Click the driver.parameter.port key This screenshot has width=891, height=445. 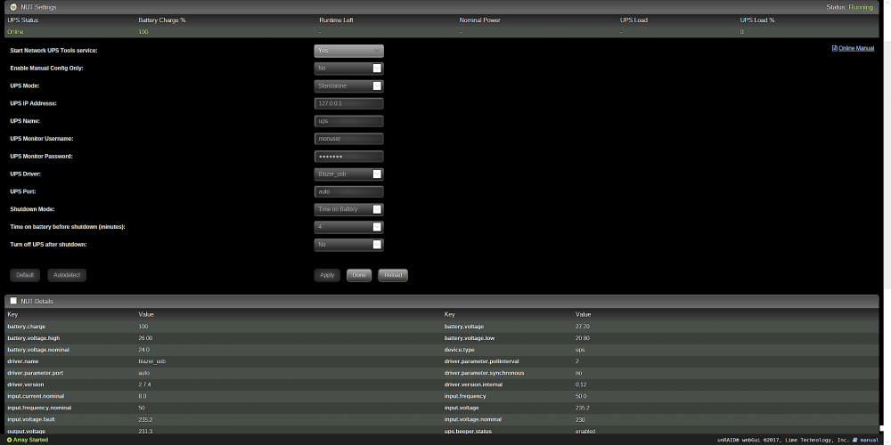coord(37,373)
